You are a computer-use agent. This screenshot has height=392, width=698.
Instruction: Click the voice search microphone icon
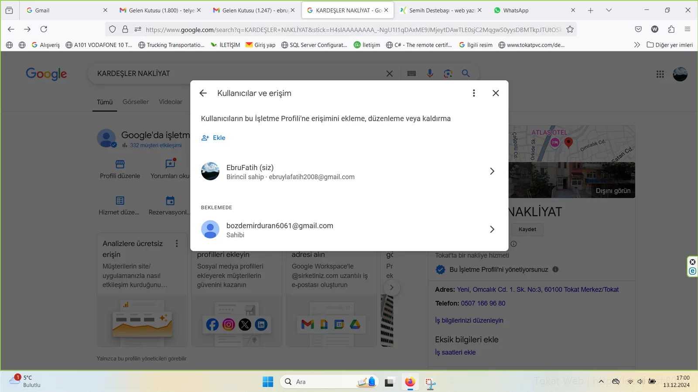[430, 74]
